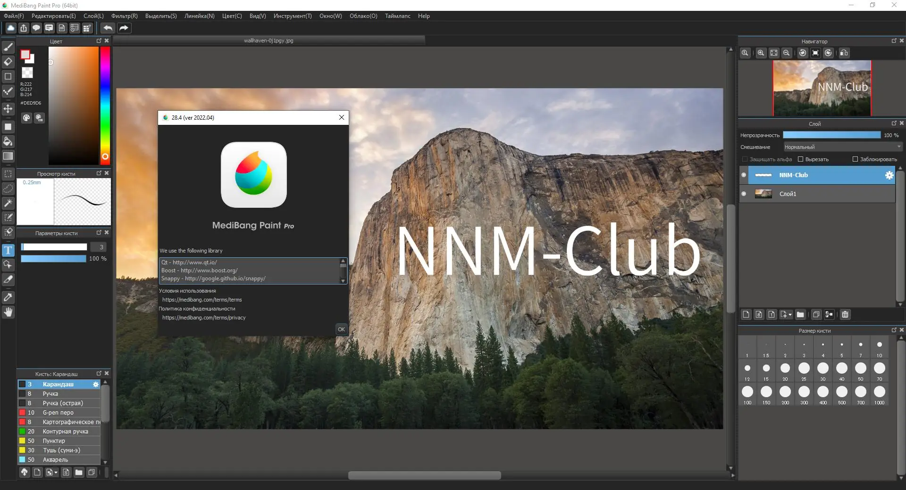Open the Смешивание blend mode dropdown
This screenshot has height=490, width=906.
[x=843, y=147]
